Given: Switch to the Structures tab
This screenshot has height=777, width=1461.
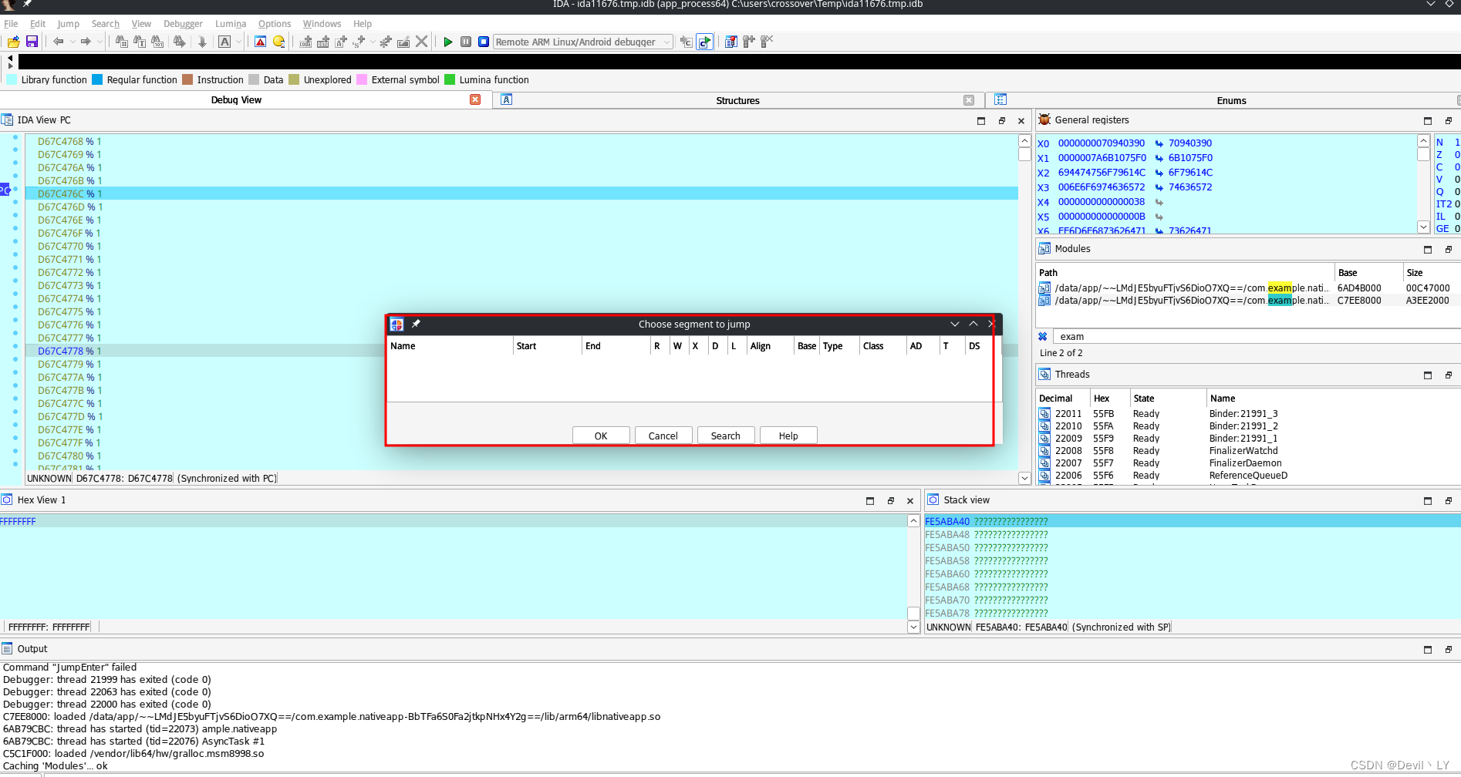Looking at the screenshot, I should [737, 100].
